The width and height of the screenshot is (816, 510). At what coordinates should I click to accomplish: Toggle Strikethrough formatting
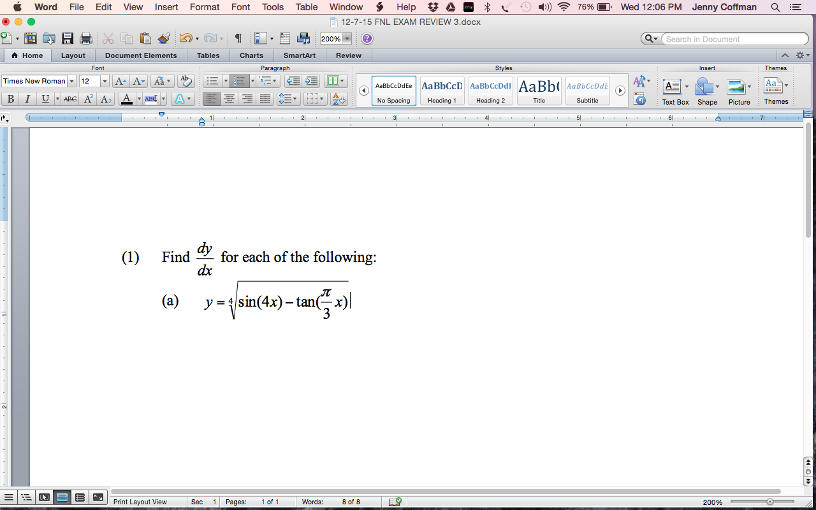coord(70,99)
